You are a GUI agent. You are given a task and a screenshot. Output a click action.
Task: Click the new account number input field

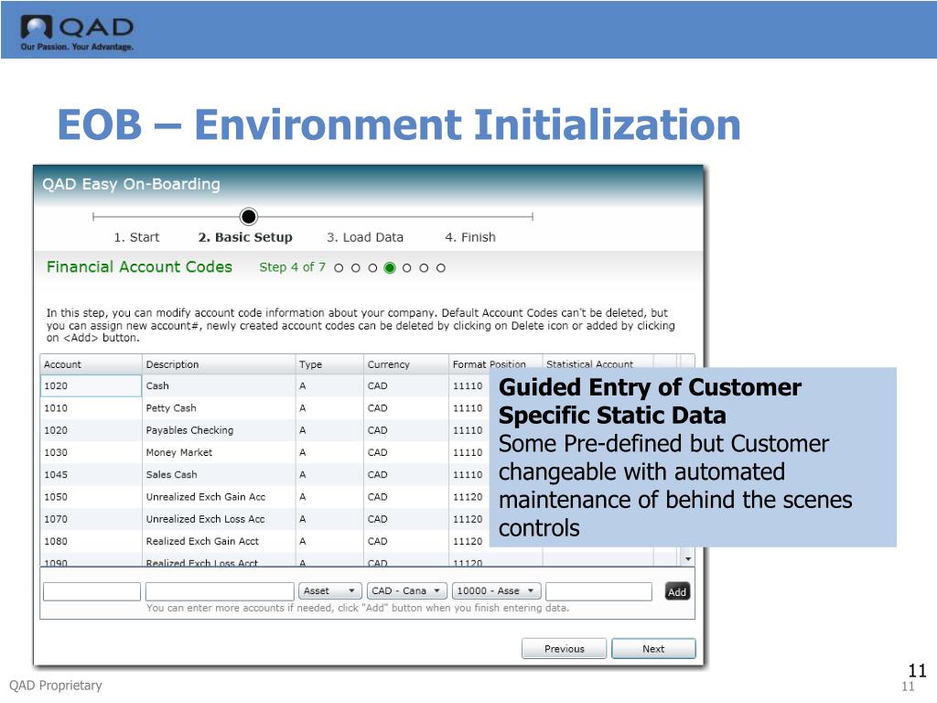(92, 591)
